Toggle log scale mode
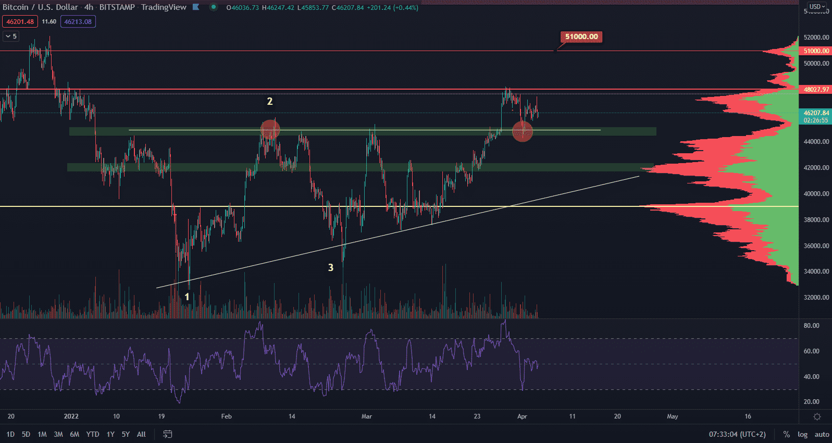The image size is (832, 443). (802, 434)
